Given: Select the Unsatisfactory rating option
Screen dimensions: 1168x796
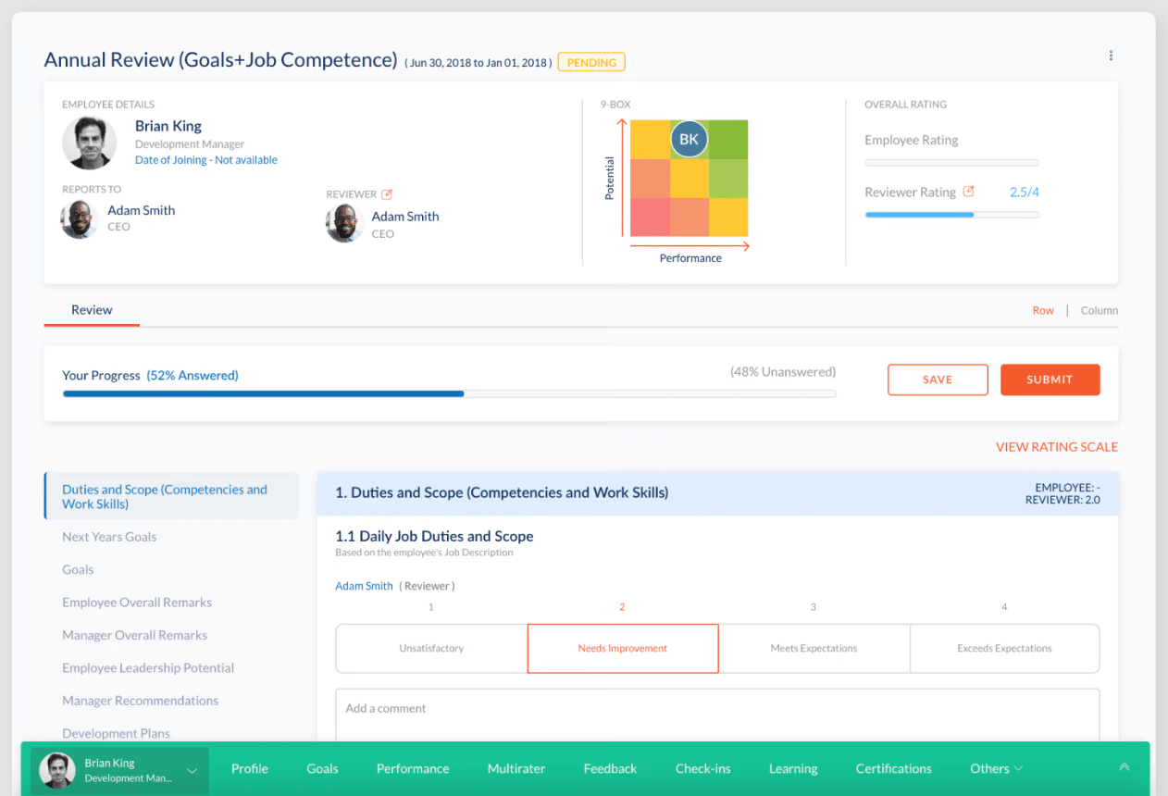Looking at the screenshot, I should coord(431,648).
